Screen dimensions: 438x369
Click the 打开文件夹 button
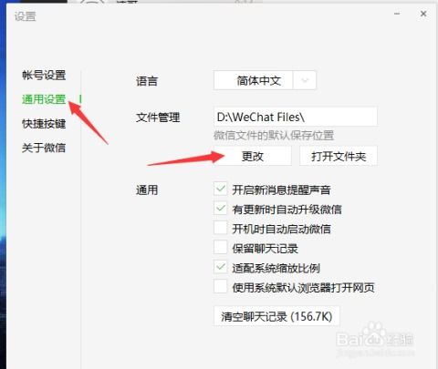[x=339, y=156]
